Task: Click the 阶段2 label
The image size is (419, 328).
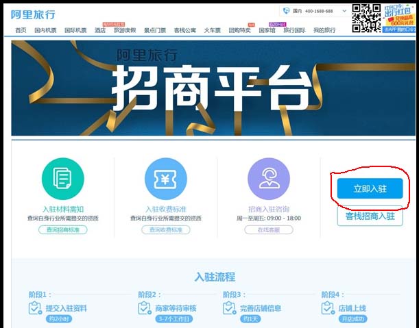Action: [149, 294]
